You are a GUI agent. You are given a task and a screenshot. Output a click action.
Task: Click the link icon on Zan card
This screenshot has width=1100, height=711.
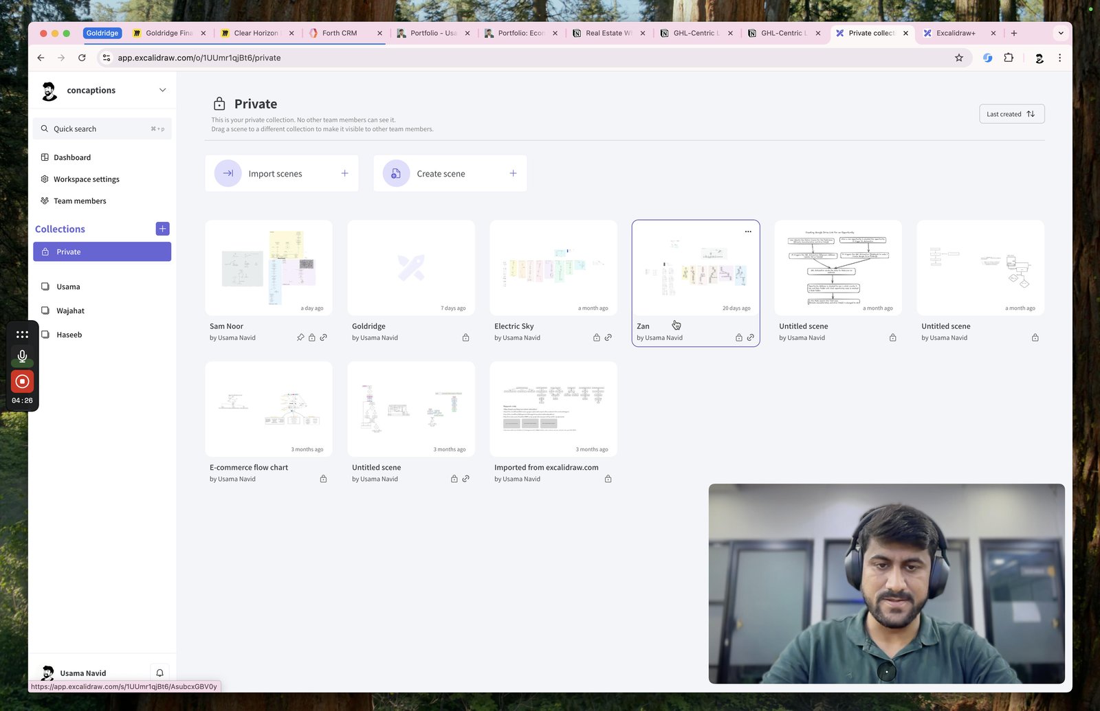point(750,337)
